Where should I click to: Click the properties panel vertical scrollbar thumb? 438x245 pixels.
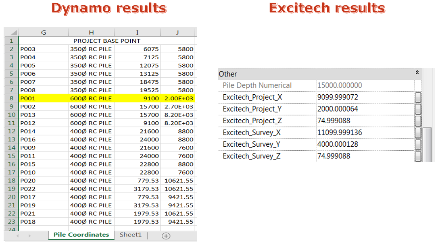(427, 145)
